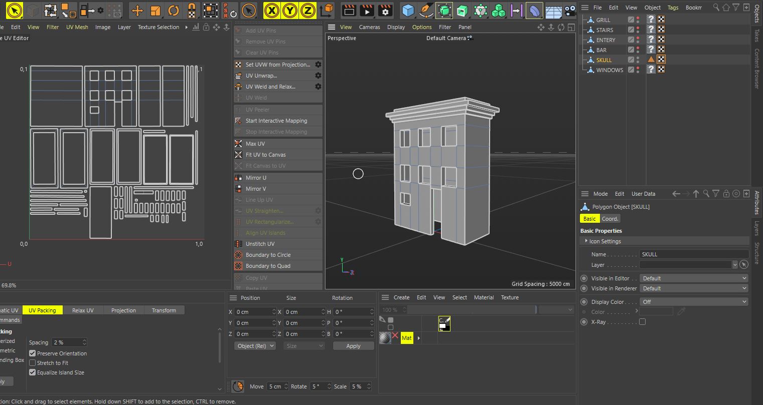The height and width of the screenshot is (405, 763).
Task: Select the WINDOWS object in Object Manager
Action: [x=609, y=70]
